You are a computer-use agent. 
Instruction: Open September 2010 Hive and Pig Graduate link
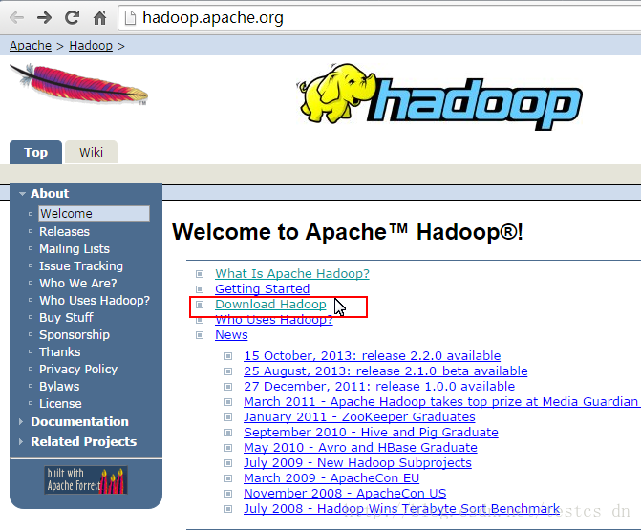click(371, 432)
